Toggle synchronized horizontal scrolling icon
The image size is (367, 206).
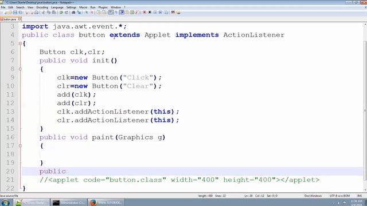pyautogui.click(x=104, y=13)
